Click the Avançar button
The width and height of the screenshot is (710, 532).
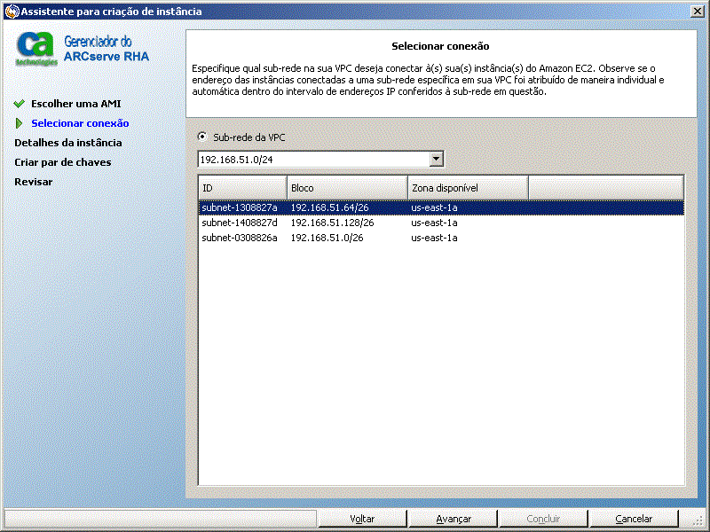click(454, 519)
